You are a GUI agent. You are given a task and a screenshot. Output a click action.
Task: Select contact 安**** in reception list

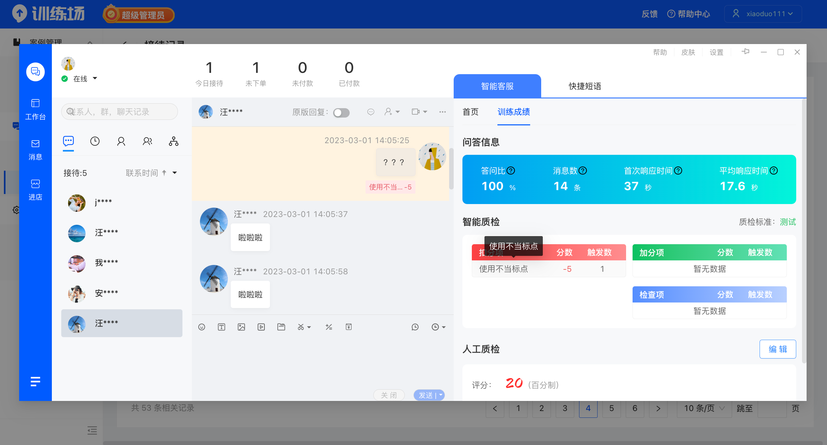(x=122, y=293)
